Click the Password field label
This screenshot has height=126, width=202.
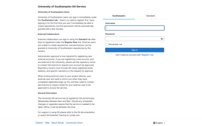[x=110, y=34]
